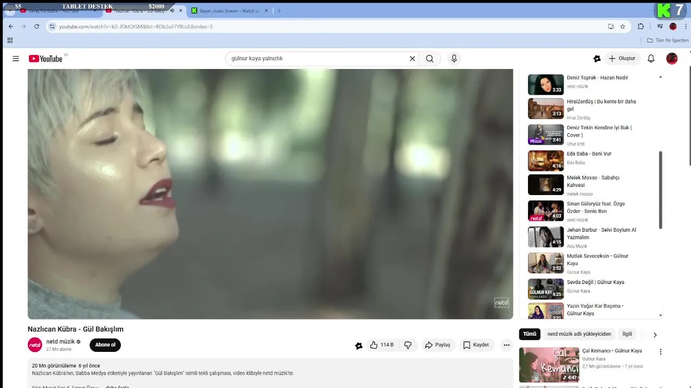This screenshot has height=388, width=691.
Task: Open the YouTube hamburger guide menu
Action: pos(16,59)
